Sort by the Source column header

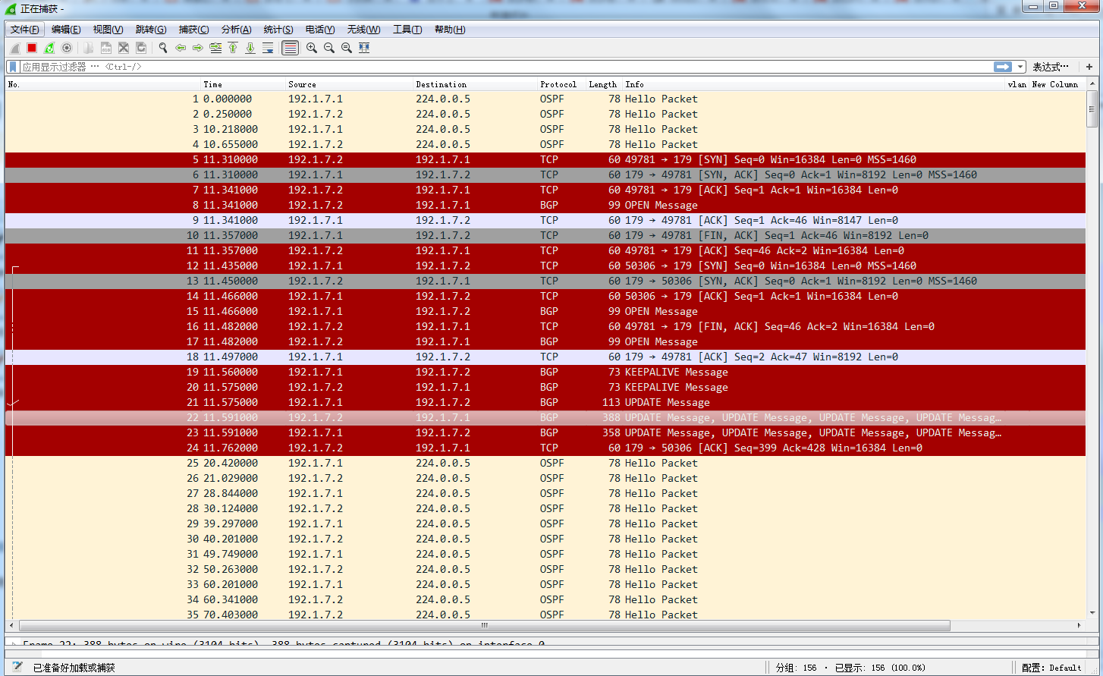point(349,84)
